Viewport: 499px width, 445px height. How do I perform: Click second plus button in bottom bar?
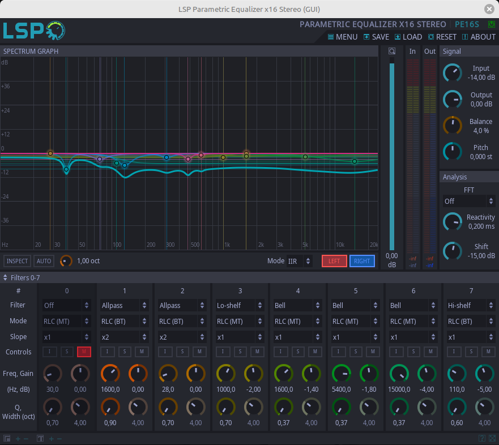coord(51,439)
